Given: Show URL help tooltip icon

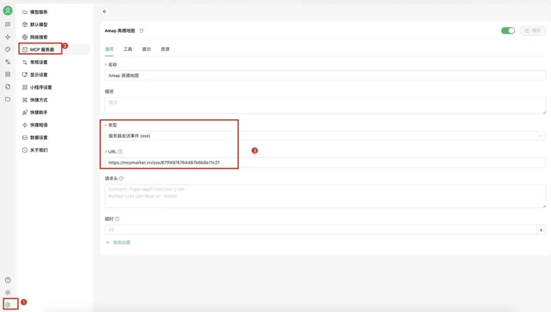Looking at the screenshot, I should (x=120, y=151).
